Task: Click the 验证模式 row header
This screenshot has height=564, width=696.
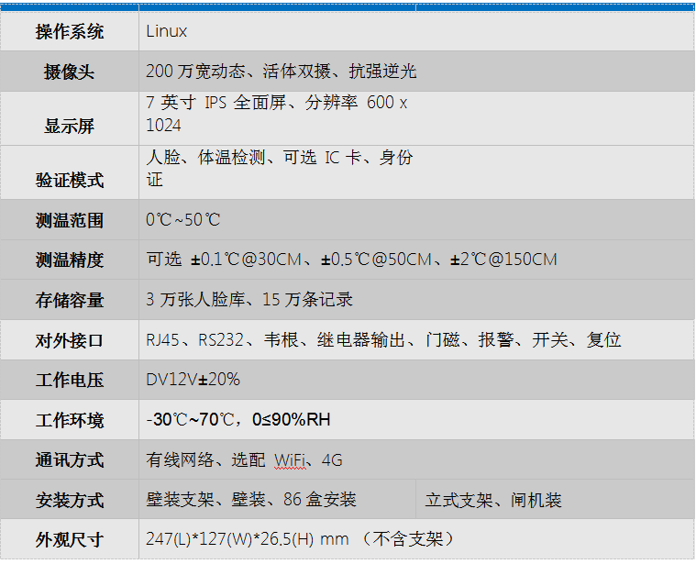Action: tap(70, 180)
